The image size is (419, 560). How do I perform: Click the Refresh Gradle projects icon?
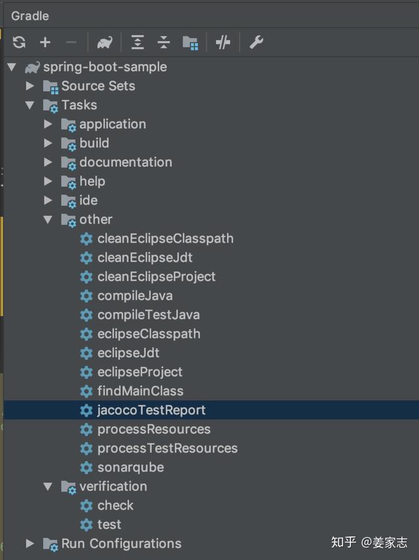[x=19, y=43]
